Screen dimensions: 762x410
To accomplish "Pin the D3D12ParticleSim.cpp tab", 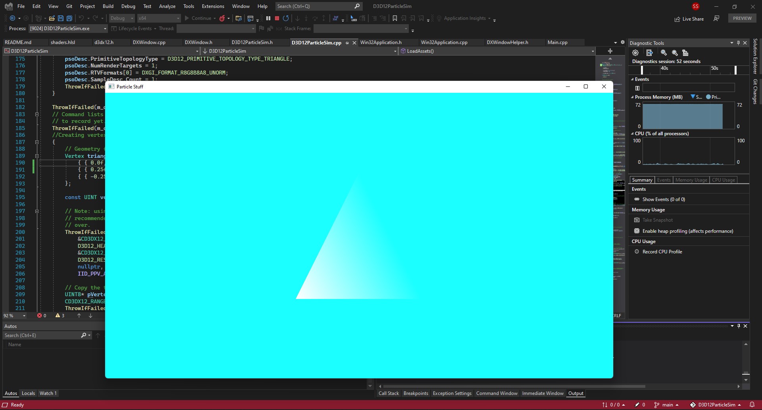I will [347, 43].
